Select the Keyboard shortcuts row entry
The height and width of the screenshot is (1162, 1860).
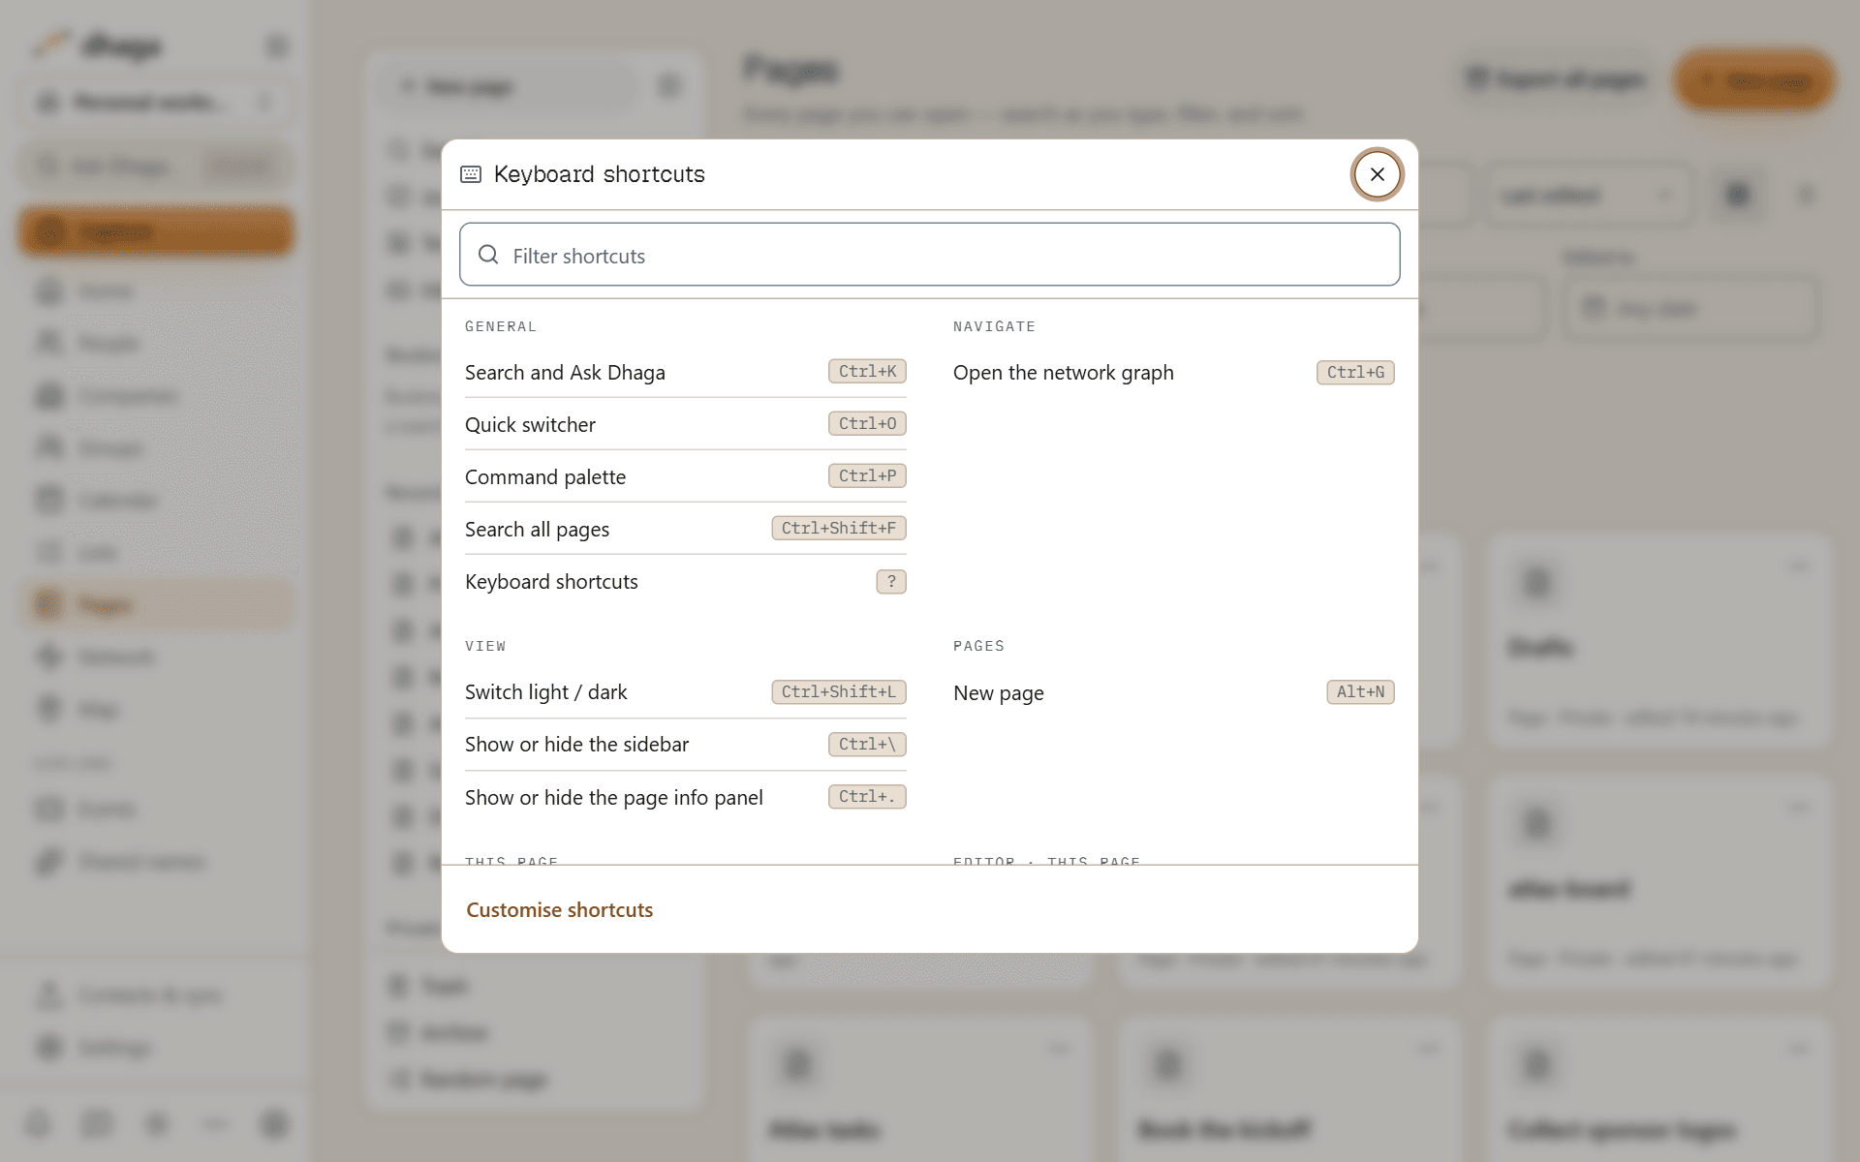point(685,582)
